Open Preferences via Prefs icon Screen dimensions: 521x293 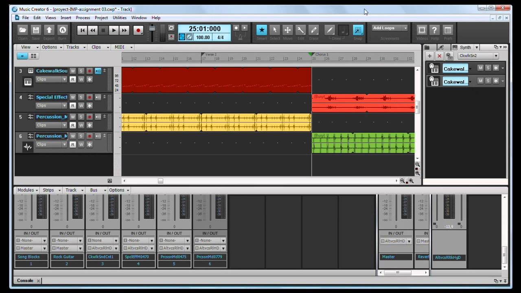click(448, 30)
